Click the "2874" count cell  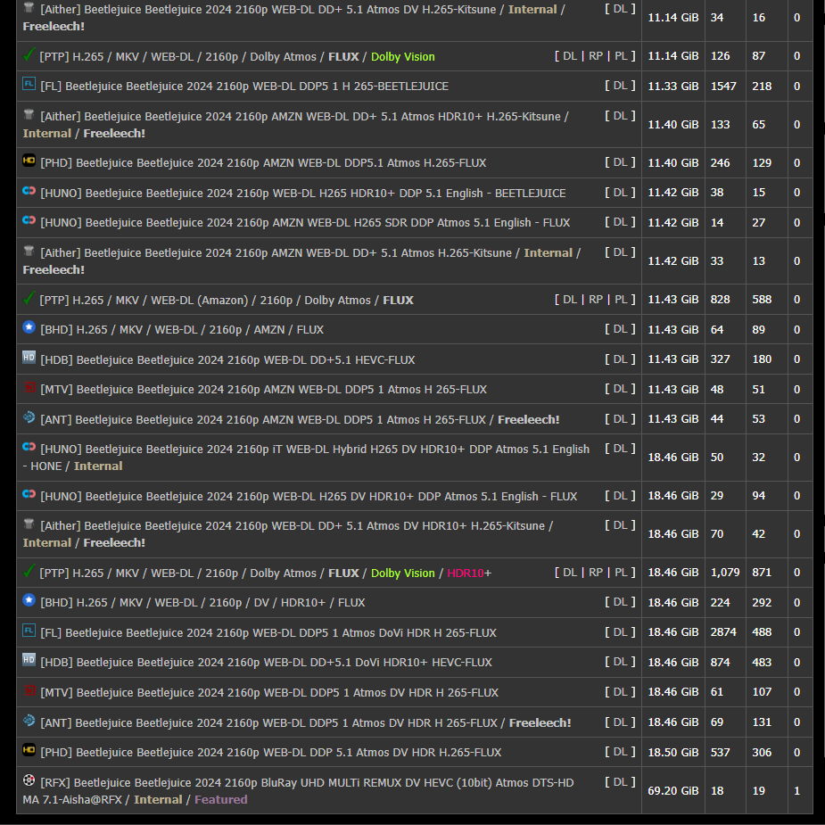click(x=725, y=632)
